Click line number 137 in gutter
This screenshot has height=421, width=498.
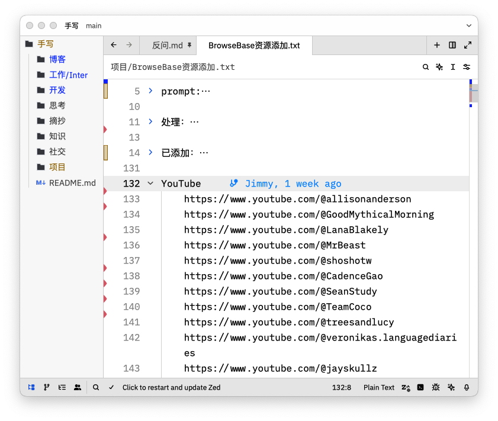pos(131,261)
